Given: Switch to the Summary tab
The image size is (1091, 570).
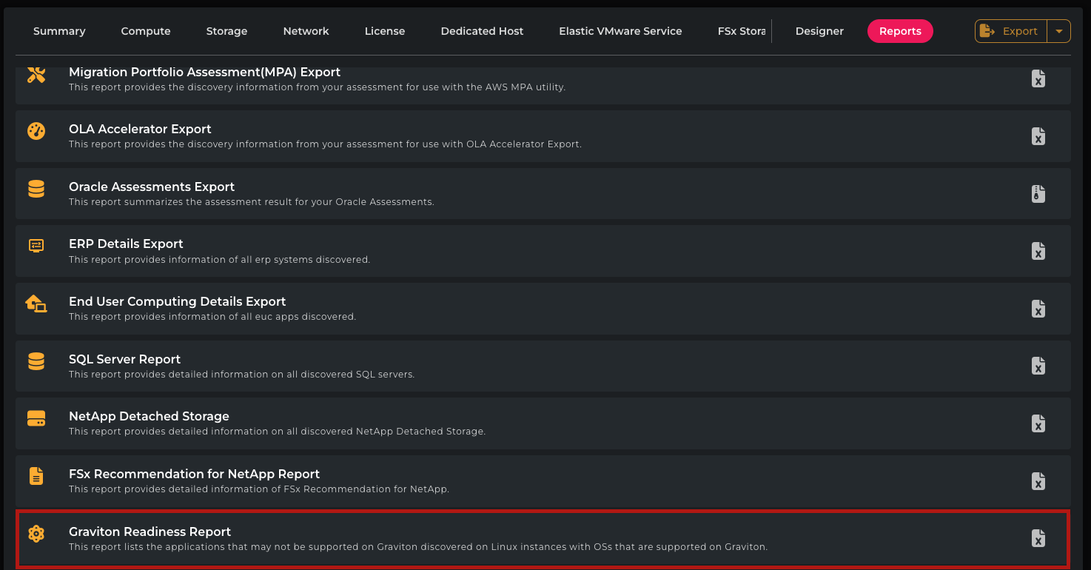Looking at the screenshot, I should 59,31.
